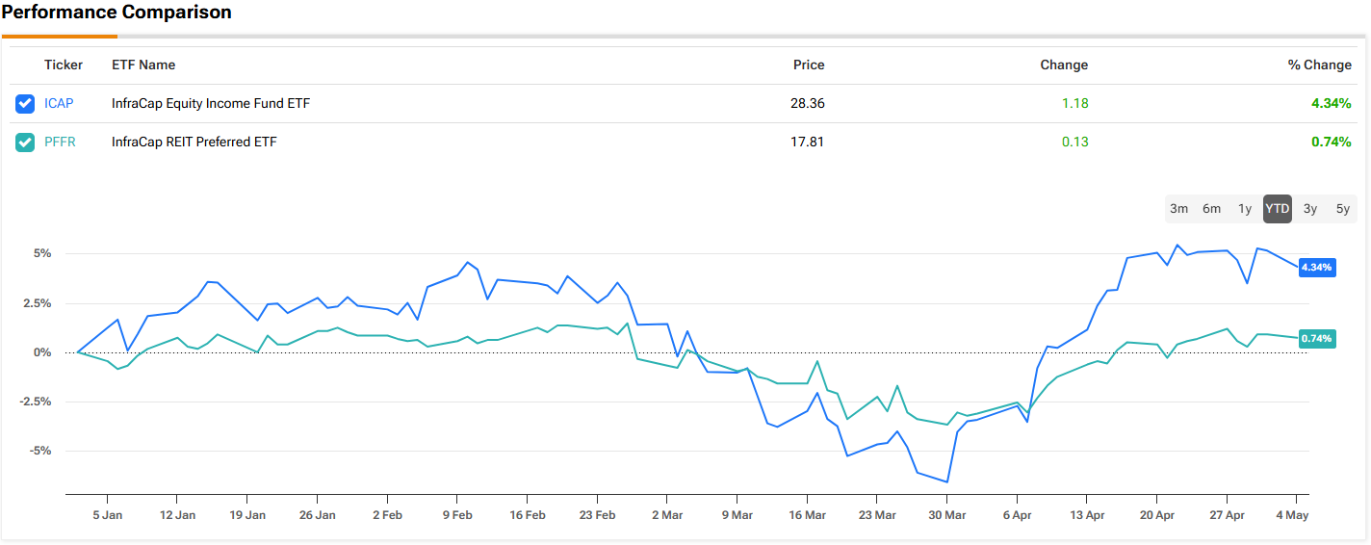Open the ICAP ticker link
This screenshot has height=545, width=1371.
point(59,103)
